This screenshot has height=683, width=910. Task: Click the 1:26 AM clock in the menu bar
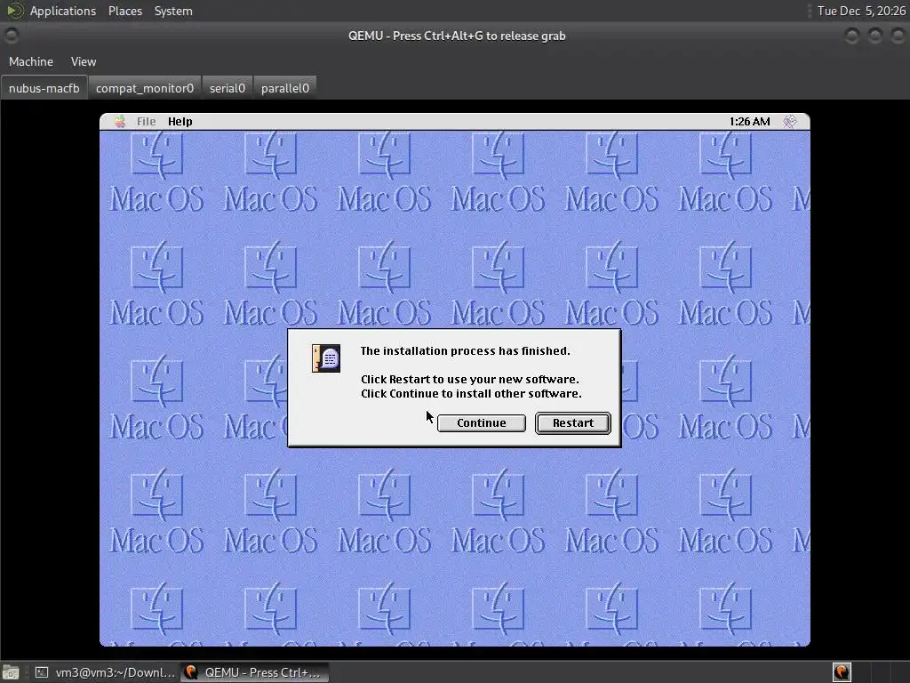point(749,121)
